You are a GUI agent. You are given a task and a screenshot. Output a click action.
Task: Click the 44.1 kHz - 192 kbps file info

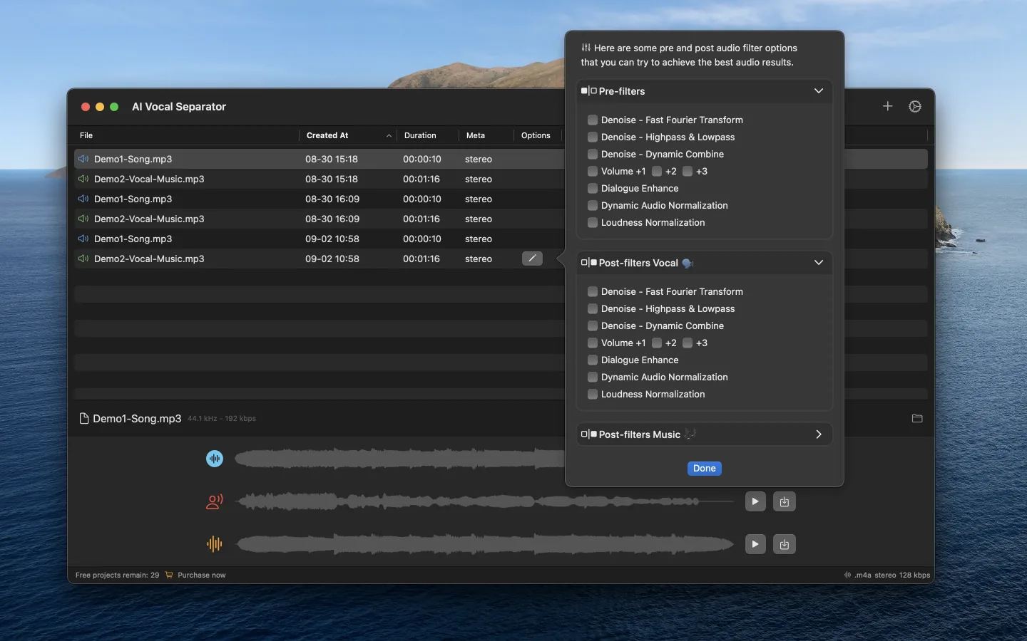point(222,419)
